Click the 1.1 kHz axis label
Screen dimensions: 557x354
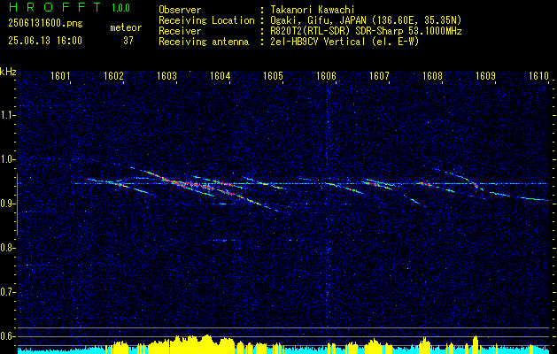(x=6, y=115)
